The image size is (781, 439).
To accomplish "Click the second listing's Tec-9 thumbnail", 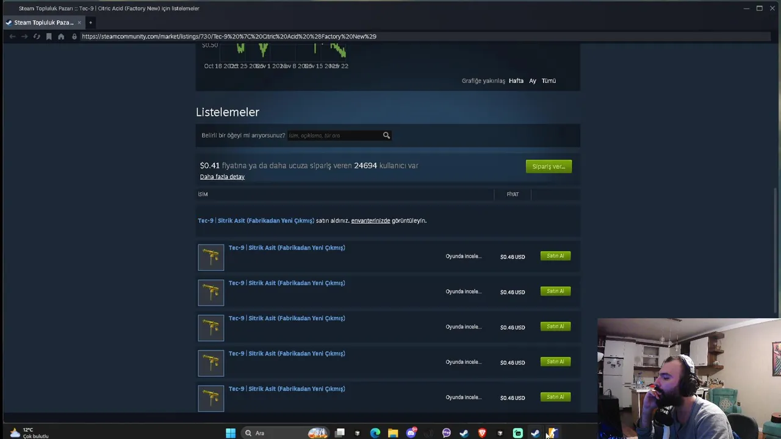I will [x=211, y=293].
